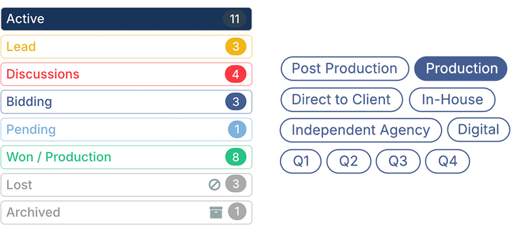Enable the Digital filter chip

[x=478, y=130]
